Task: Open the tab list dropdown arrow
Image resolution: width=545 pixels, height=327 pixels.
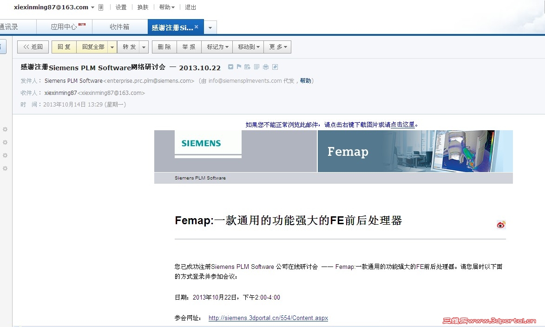Action: point(210,27)
